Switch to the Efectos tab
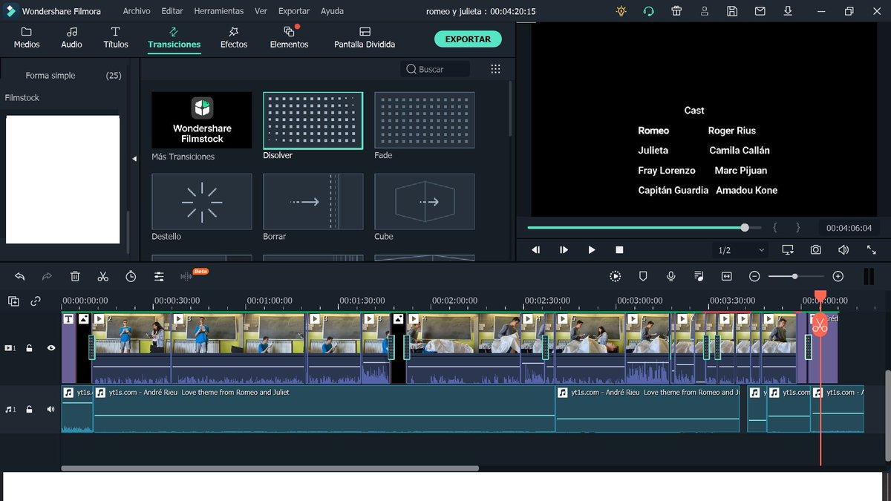Screen dimensions: 891x501 [234, 38]
